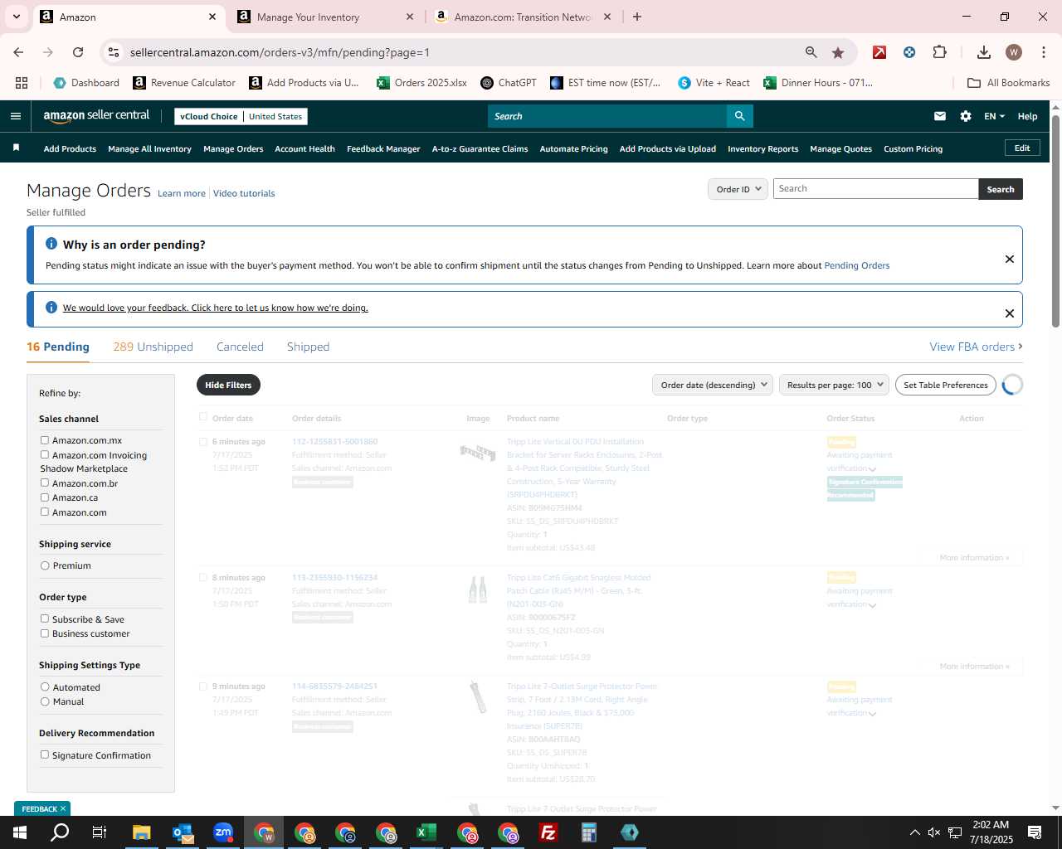This screenshot has height=849, width=1062.
Task: Click the magnifier search button in header
Action: (739, 116)
